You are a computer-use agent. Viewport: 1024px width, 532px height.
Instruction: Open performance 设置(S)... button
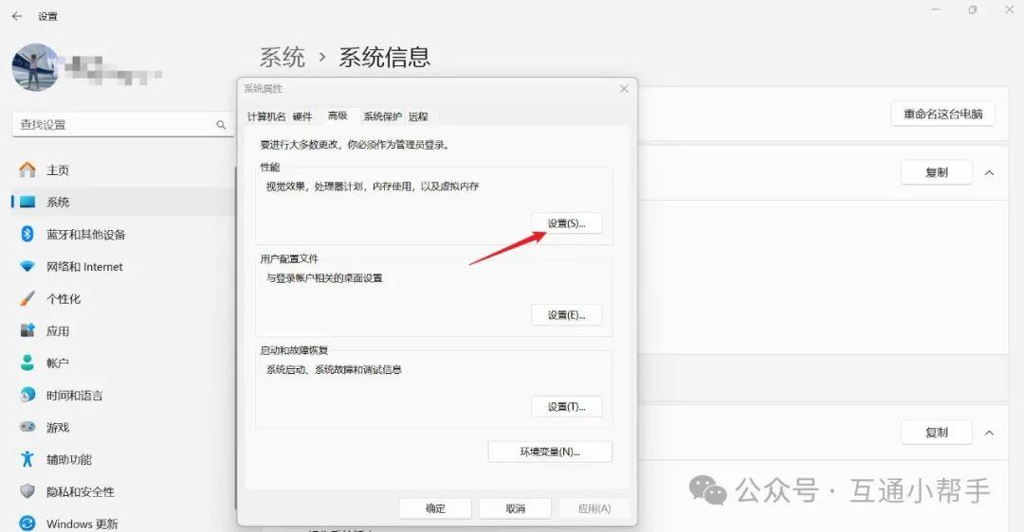tap(566, 223)
